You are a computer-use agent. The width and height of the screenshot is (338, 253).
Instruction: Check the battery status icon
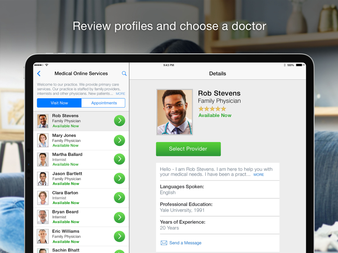(x=299, y=65)
